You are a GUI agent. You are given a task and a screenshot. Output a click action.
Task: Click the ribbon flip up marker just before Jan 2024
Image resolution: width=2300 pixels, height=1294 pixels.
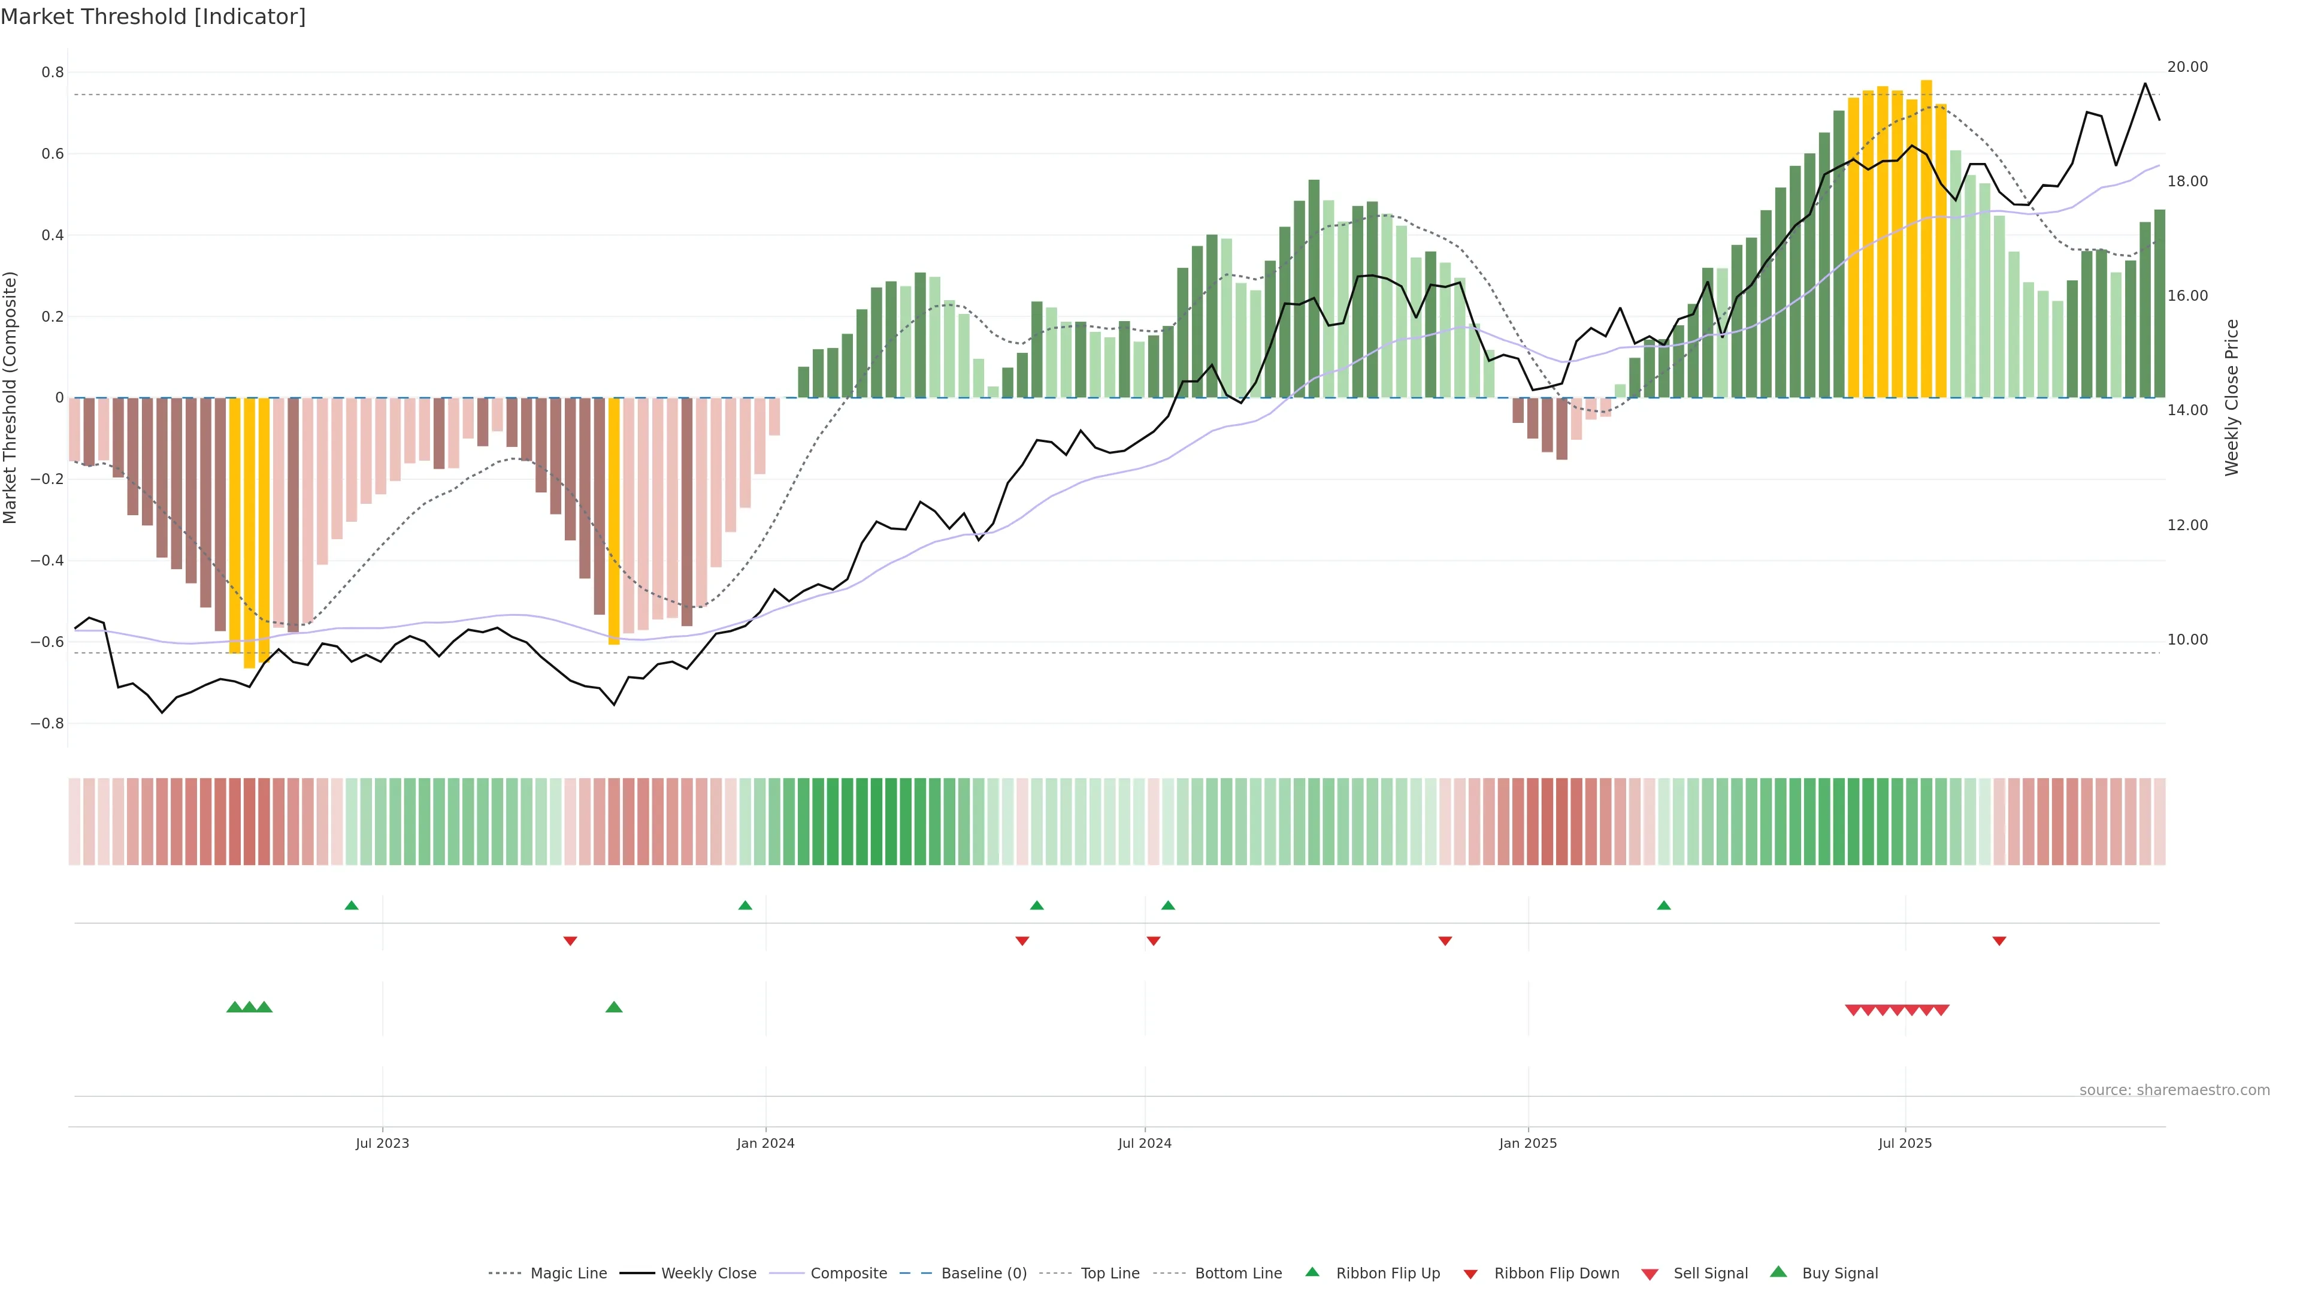point(745,906)
